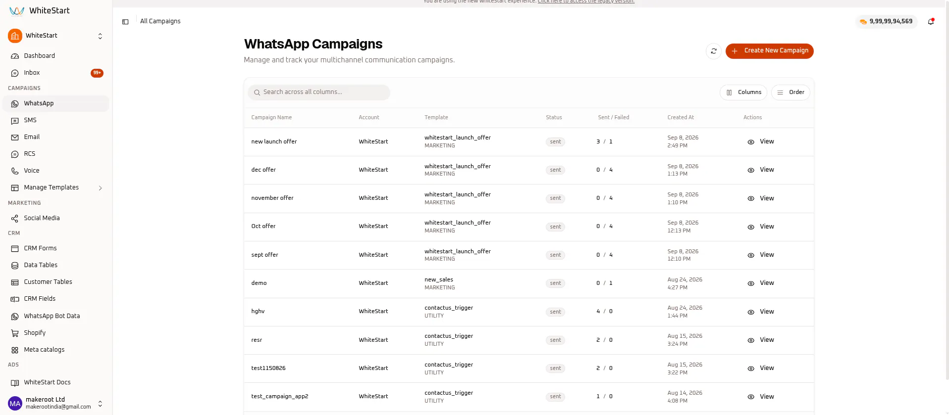Click the refresh campaigns icon
The height and width of the screenshot is (415, 949).
pyautogui.click(x=714, y=51)
